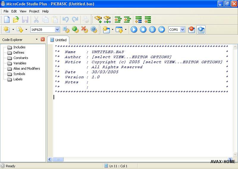Click the '1.0' version value in code
238x169 pixels.
coord(95,77)
